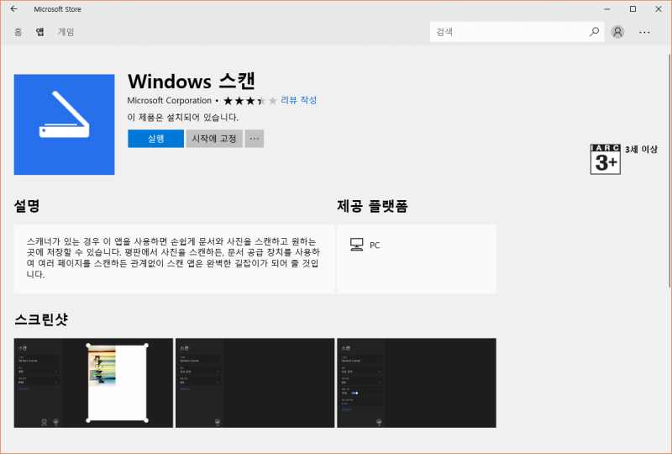Click the 제공 플랫폼 heading

pos(372,206)
